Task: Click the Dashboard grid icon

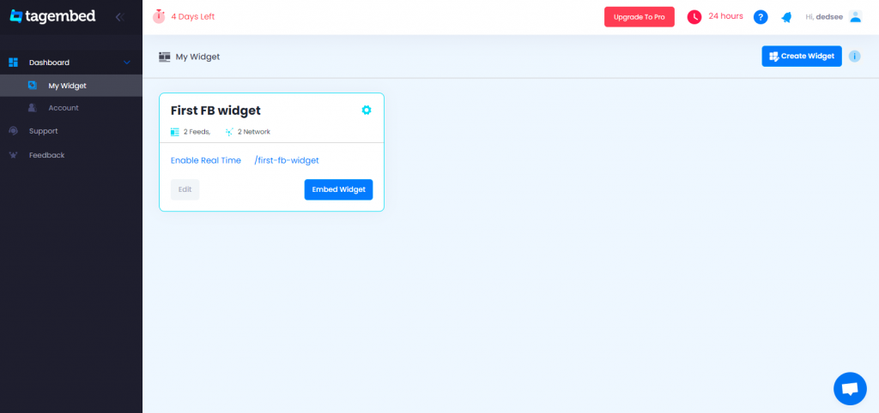Action: [x=14, y=62]
